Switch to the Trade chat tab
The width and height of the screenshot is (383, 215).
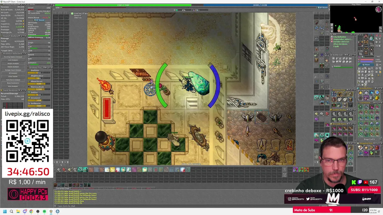pos(134,188)
